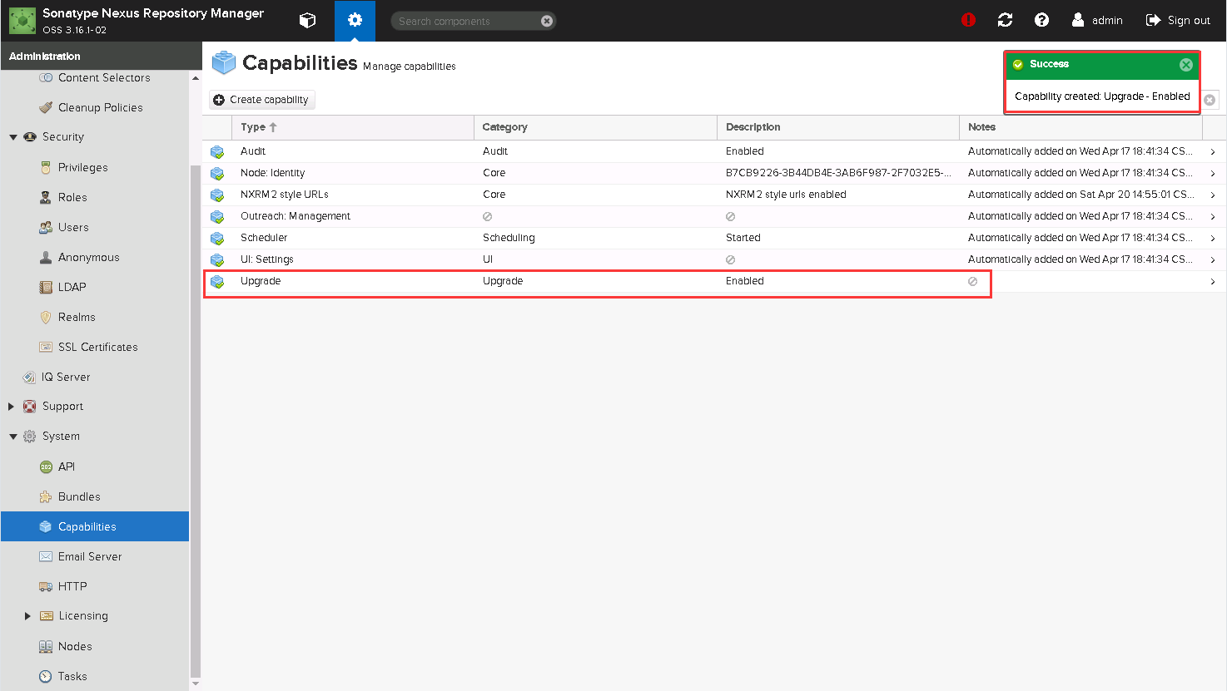Clear the search components field
The width and height of the screenshot is (1227, 691).
547,21
